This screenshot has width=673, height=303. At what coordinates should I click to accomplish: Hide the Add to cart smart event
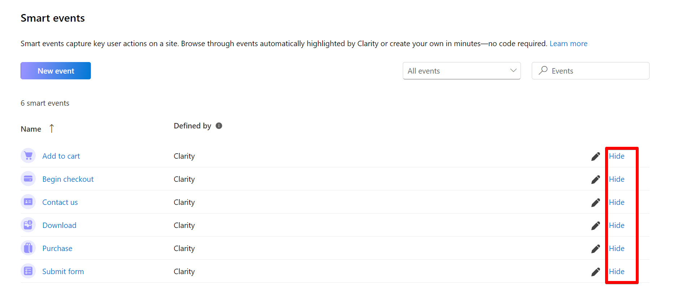point(616,156)
